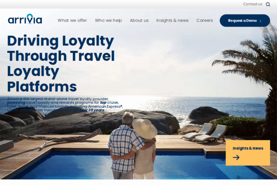Open the Contact us link
277x185 pixels.
click(x=252, y=4)
